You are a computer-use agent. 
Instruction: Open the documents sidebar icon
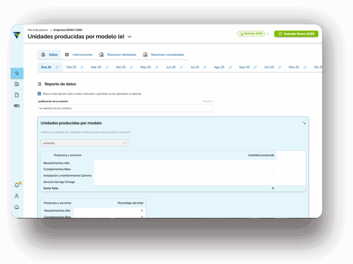(x=17, y=95)
